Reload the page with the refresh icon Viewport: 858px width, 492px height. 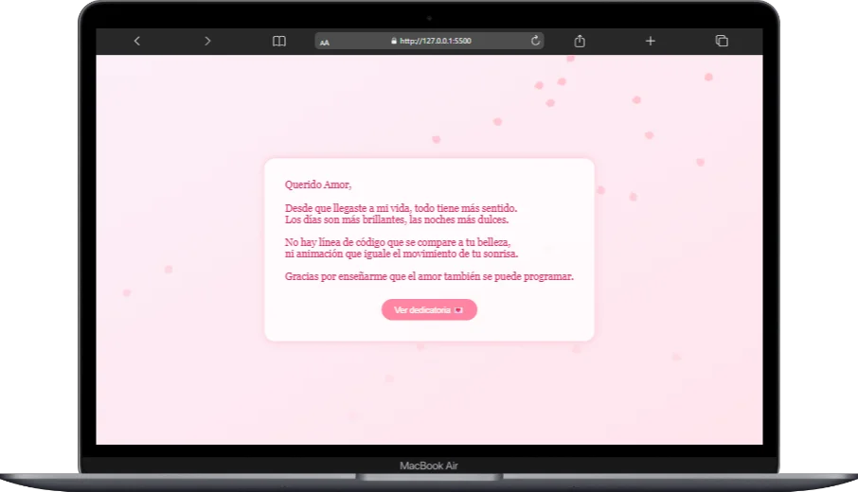coord(535,41)
